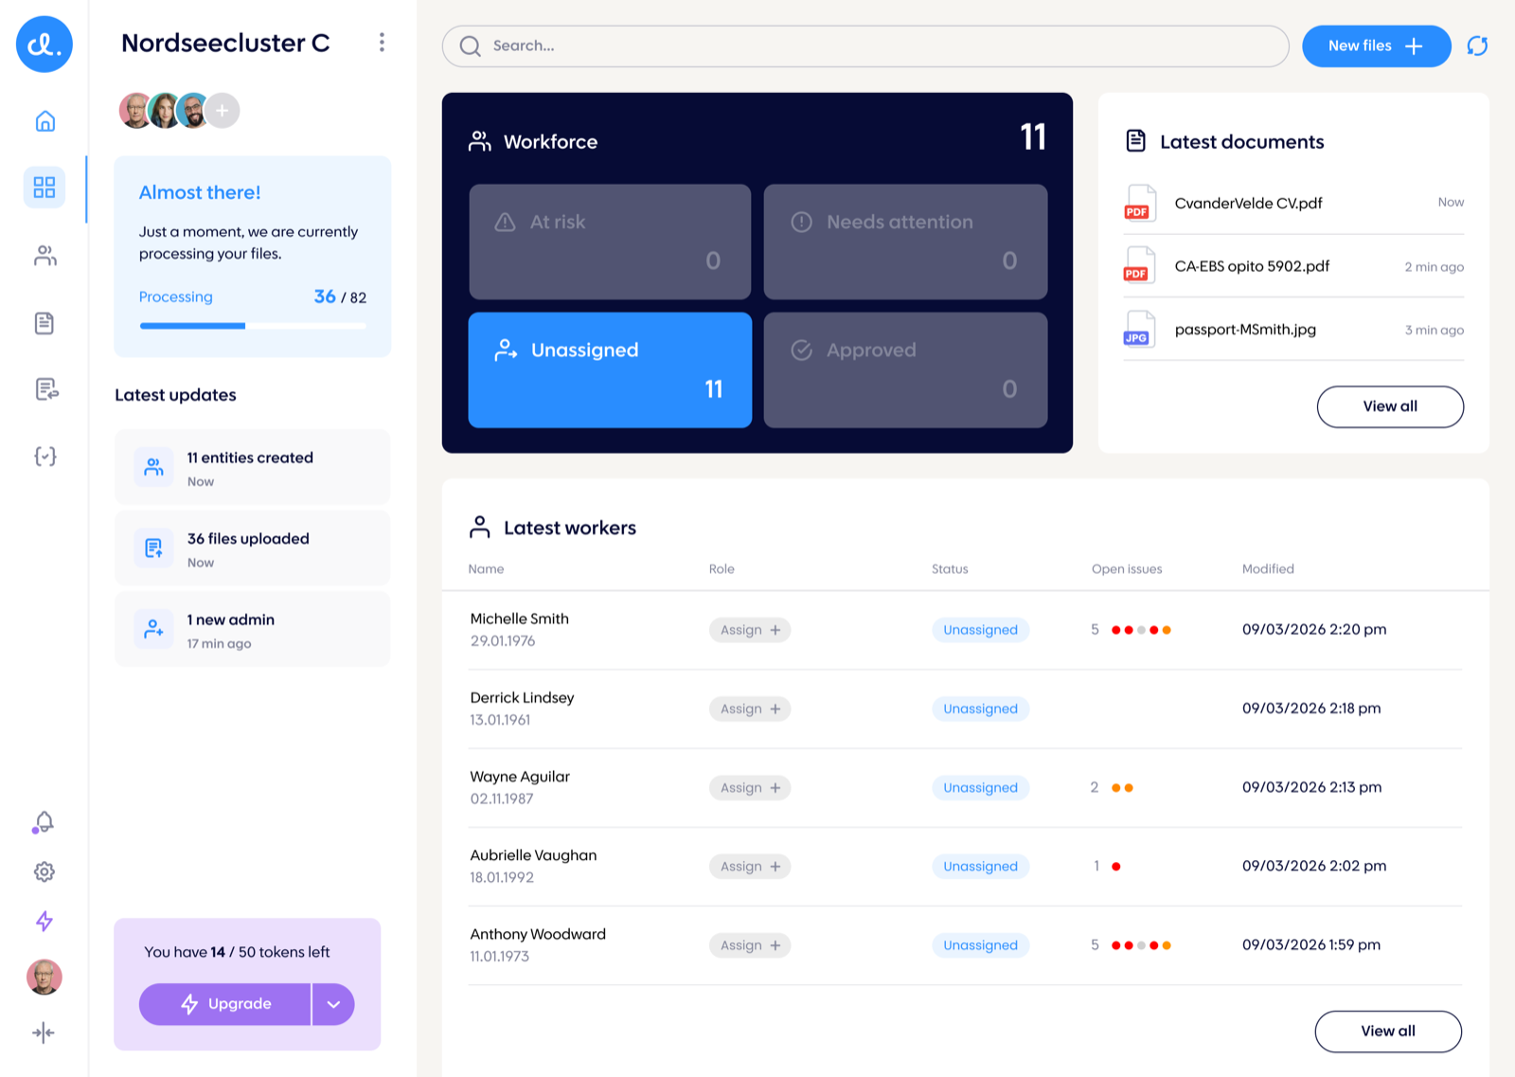Open the home icon in sidebar

tap(45, 121)
